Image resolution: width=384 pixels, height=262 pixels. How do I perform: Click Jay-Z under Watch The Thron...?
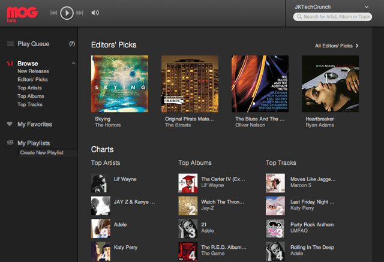point(208,208)
